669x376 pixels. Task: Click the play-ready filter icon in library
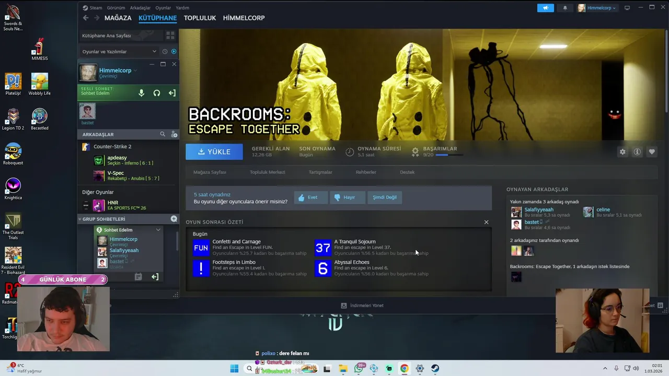pyautogui.click(x=174, y=52)
